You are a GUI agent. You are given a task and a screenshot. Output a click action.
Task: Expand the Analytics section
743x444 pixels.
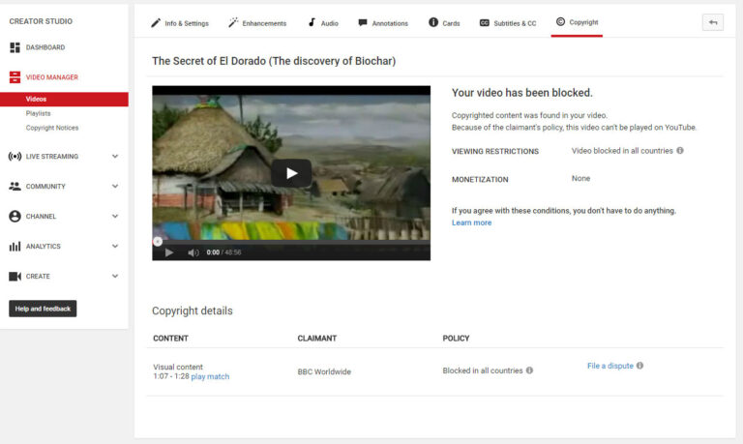115,247
